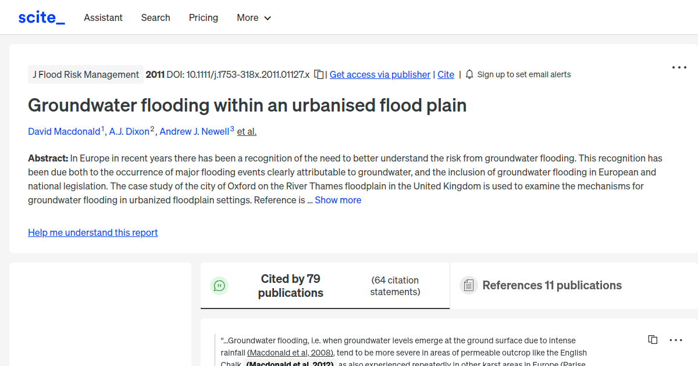Click Help me understand this report

[x=92, y=232]
